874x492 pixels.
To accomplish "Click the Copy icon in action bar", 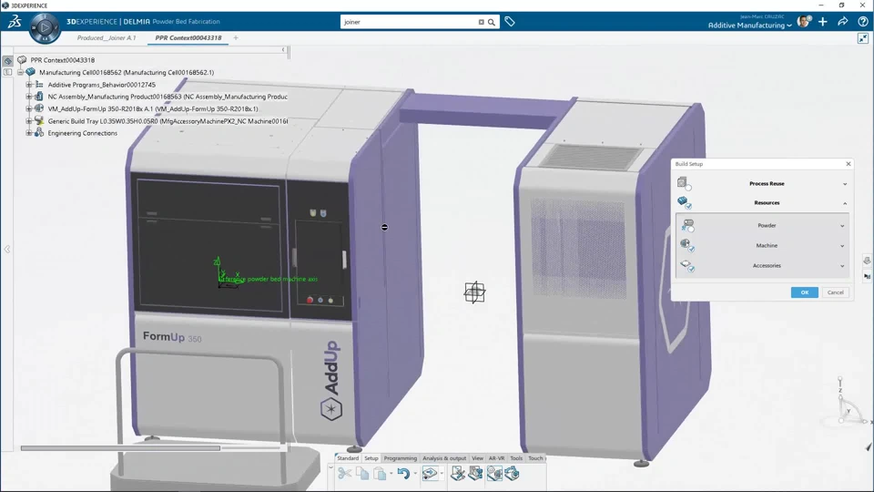I will coord(362,474).
